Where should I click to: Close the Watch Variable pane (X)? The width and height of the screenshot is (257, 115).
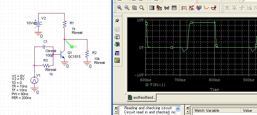pos(188,108)
